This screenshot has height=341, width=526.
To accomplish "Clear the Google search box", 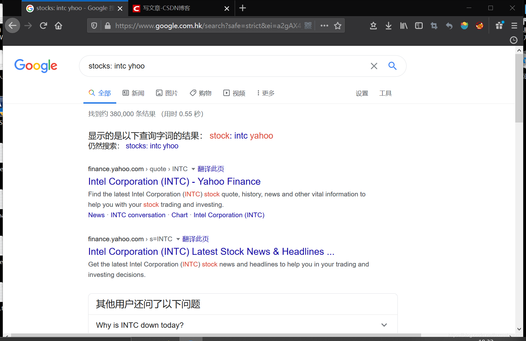I will [x=374, y=66].
